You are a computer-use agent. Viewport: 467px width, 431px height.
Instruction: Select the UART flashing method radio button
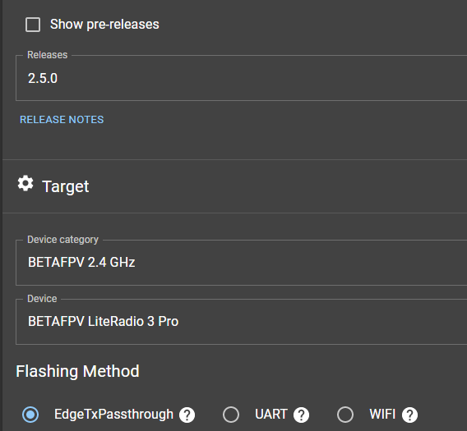[231, 415]
